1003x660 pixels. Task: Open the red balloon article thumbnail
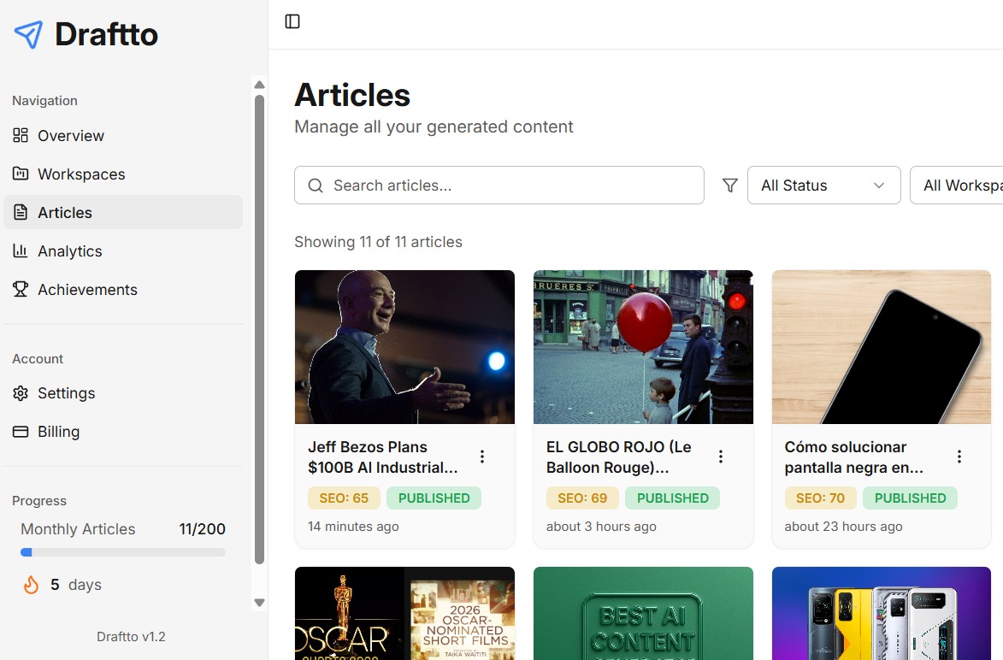point(643,347)
